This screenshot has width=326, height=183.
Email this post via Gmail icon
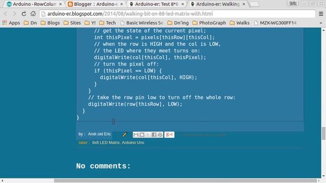pyautogui.click(x=136, y=135)
